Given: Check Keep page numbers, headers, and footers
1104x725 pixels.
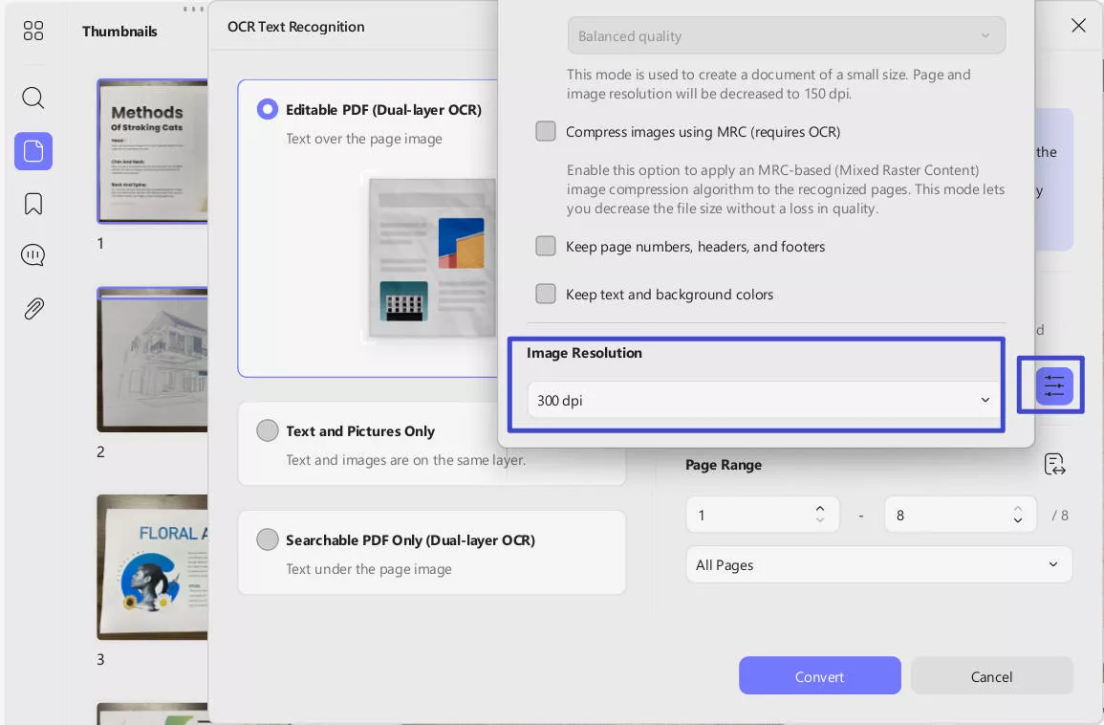Looking at the screenshot, I should [x=546, y=246].
